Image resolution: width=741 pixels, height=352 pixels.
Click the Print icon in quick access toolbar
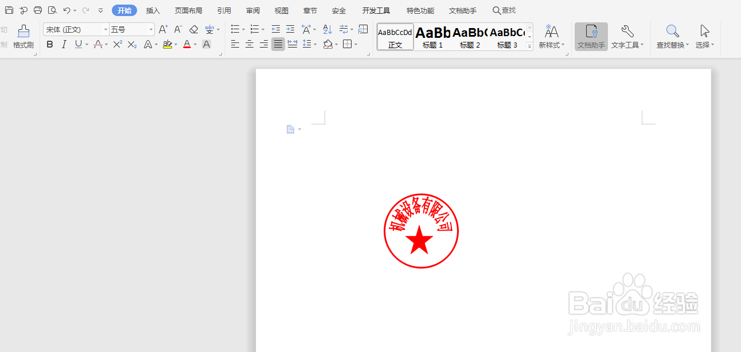tap(38, 10)
